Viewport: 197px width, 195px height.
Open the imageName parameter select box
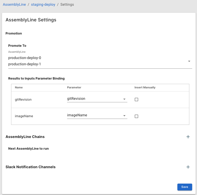(94, 115)
